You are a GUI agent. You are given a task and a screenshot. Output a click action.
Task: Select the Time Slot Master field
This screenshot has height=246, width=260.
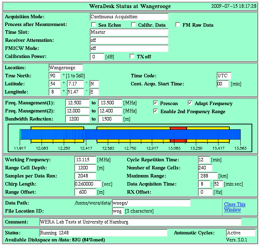[x=129, y=32]
